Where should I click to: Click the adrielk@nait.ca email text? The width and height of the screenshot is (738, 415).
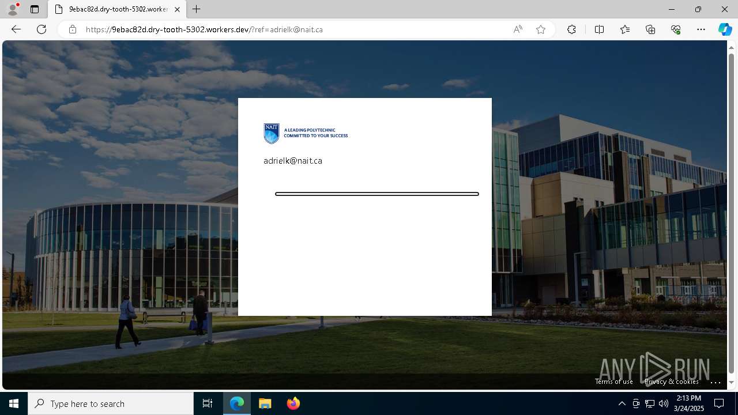tap(293, 161)
